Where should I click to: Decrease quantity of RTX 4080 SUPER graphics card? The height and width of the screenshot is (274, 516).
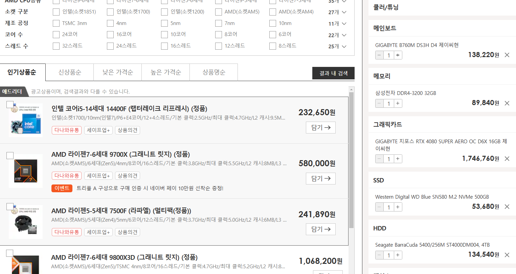coord(379,159)
